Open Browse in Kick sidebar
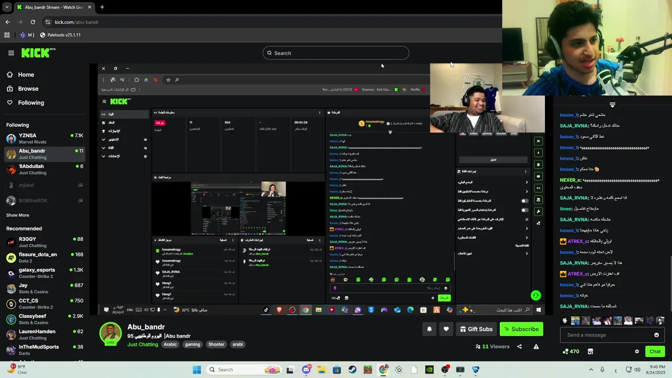This screenshot has height=378, width=672. (x=23, y=89)
